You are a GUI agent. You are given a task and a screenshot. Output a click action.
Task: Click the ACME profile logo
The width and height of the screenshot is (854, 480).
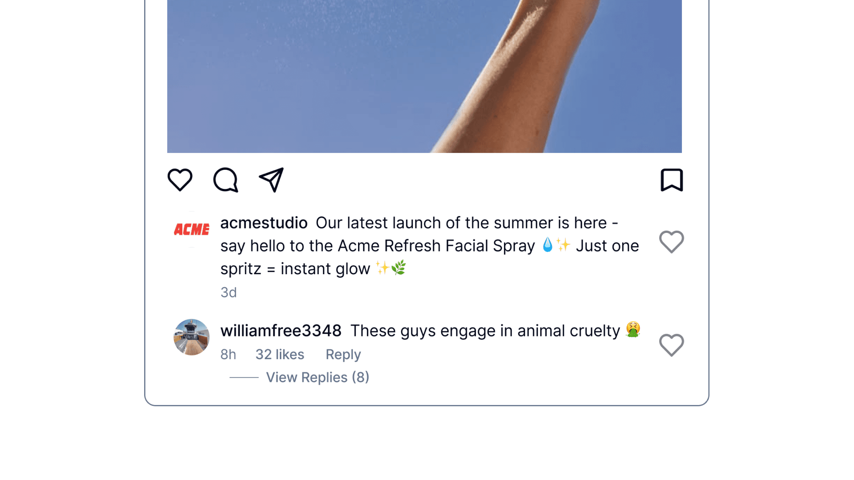[x=191, y=229]
